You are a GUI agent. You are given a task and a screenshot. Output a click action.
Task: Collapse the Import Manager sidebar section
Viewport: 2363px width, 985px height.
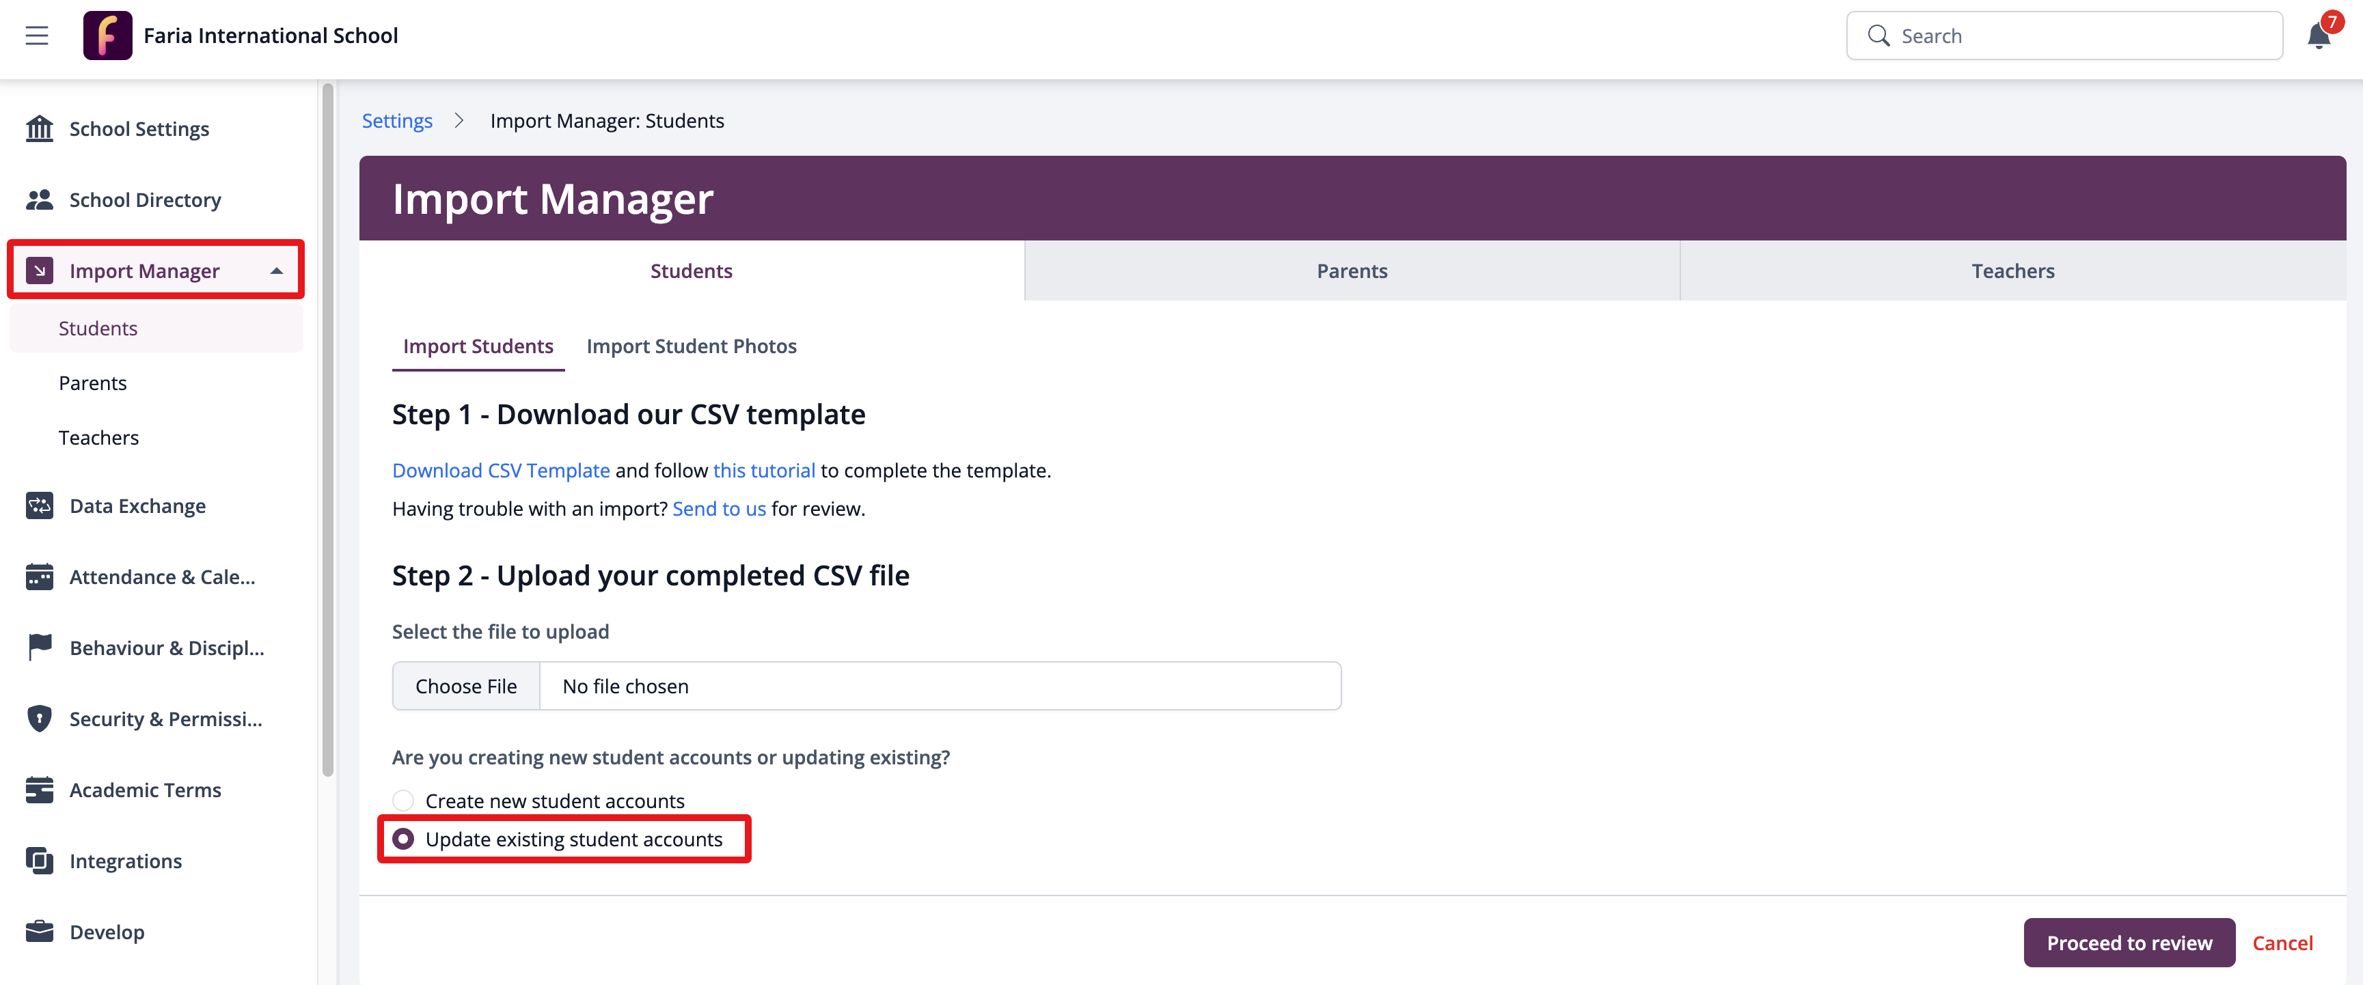(x=276, y=270)
